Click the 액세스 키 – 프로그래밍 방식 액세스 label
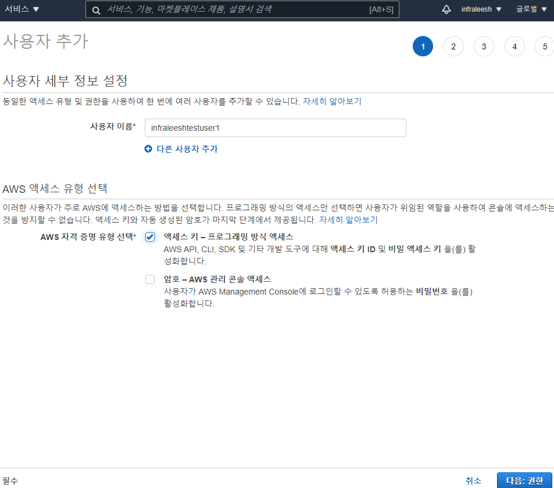The height and width of the screenshot is (488, 554). pyautogui.click(x=228, y=236)
